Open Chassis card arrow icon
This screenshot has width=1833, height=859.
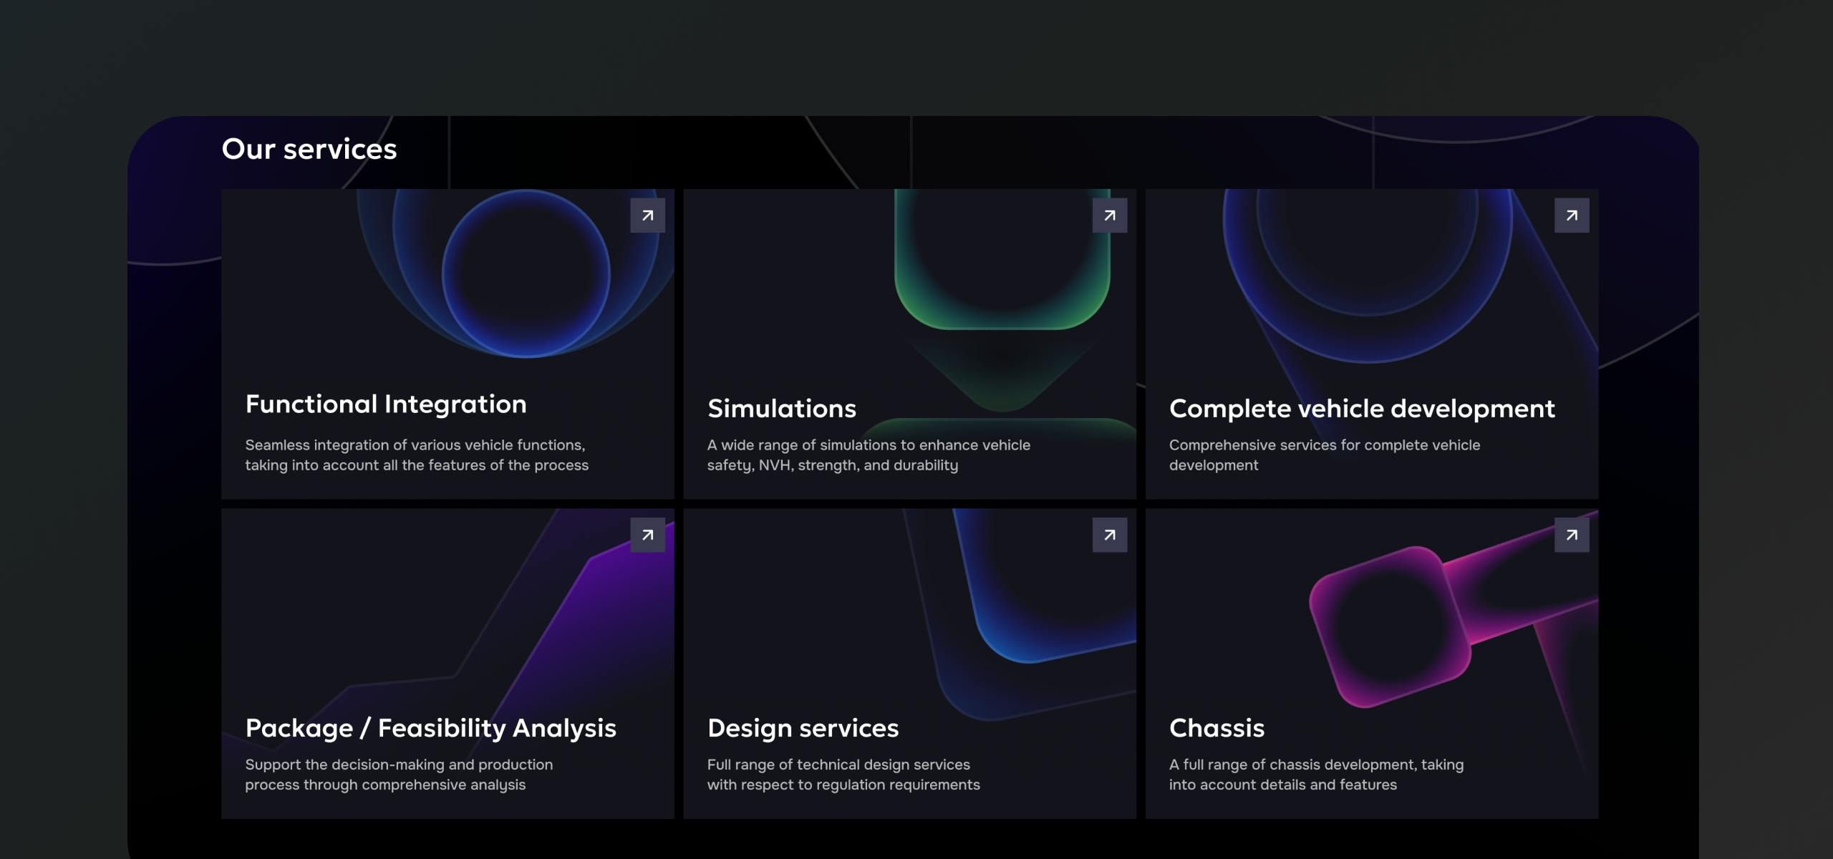tap(1571, 535)
